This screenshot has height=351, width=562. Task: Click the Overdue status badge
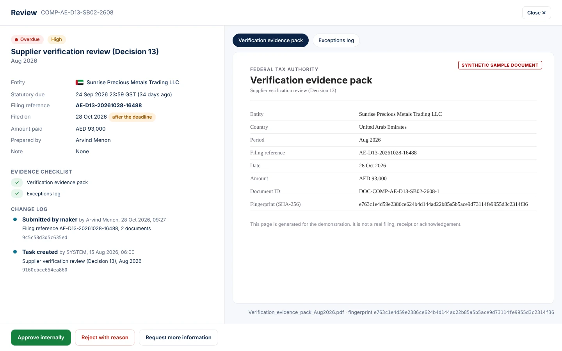27,39
